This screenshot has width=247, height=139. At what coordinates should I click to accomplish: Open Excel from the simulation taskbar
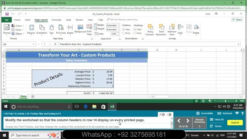coord(112,107)
